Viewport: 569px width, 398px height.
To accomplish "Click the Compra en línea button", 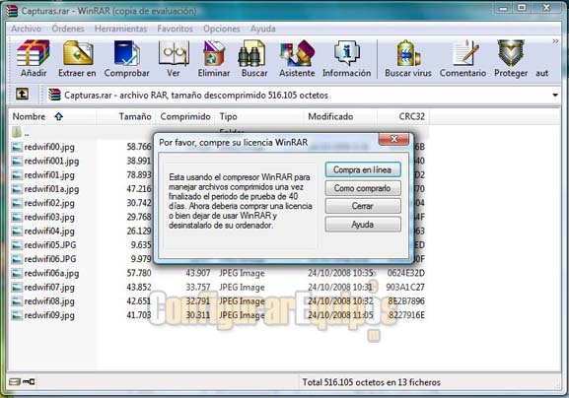I will [363, 169].
